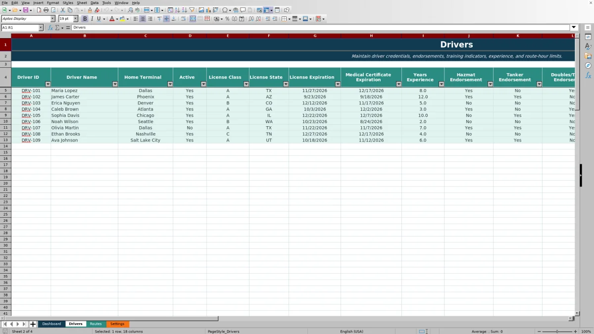
Task: Open the Sheet menu
Action: (x=82, y=2)
